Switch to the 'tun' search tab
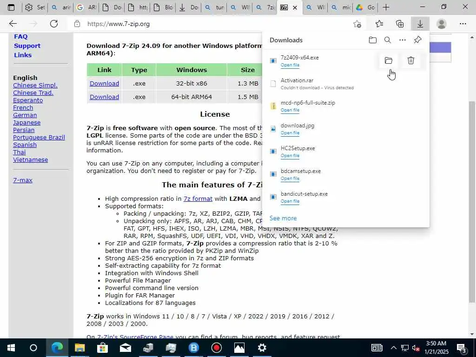The width and height of the screenshot is (476, 357). (x=214, y=7)
